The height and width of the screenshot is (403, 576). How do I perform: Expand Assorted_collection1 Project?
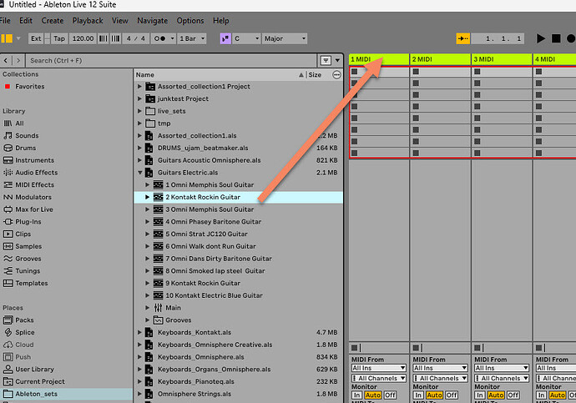(x=139, y=87)
